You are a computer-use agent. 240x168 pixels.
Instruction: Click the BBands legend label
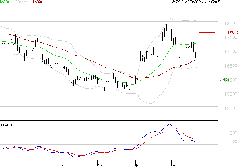[x=21, y=2]
